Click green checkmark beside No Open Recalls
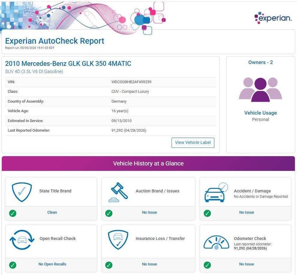The image size is (297, 275). [13, 265]
